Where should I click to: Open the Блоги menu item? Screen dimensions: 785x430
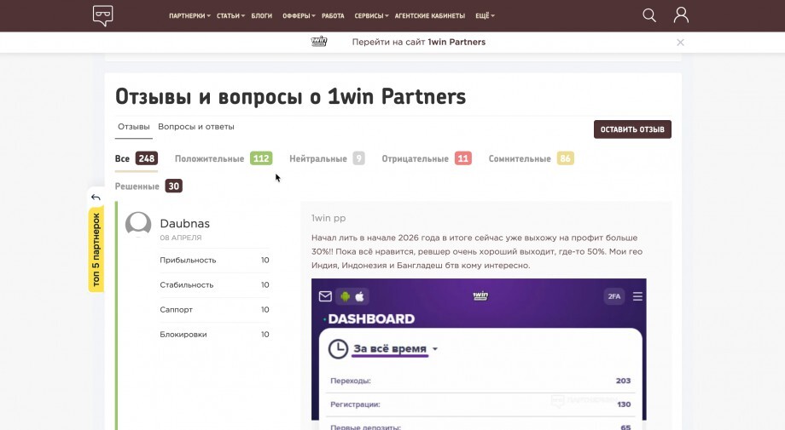(x=261, y=16)
